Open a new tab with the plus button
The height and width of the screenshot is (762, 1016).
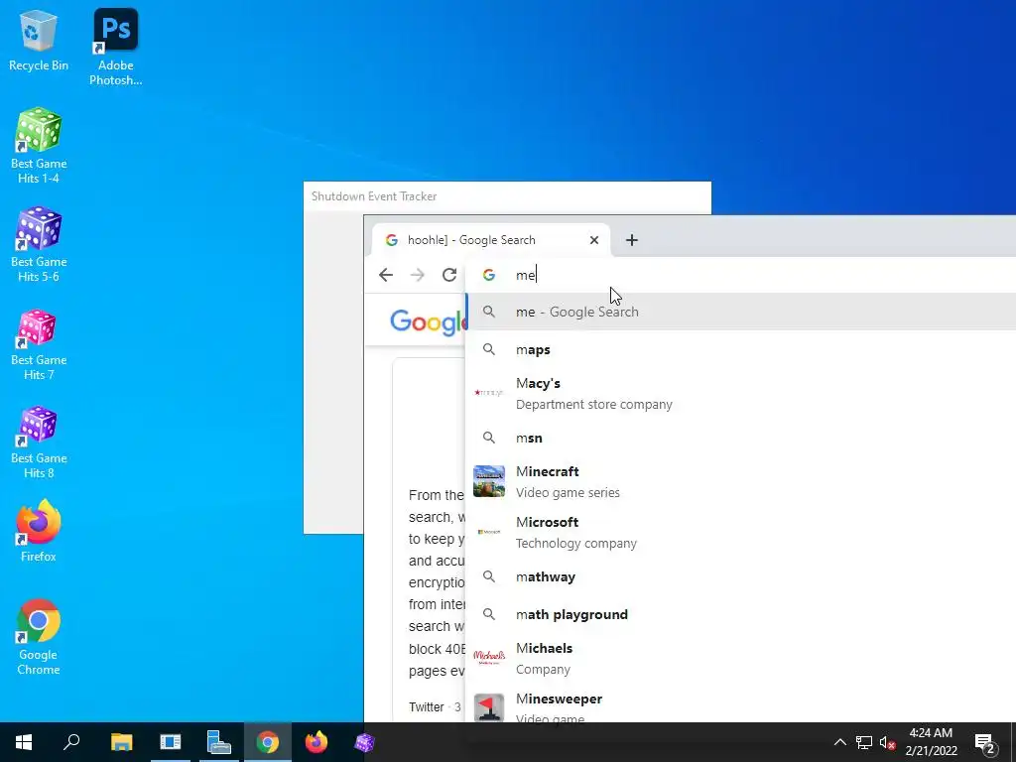pos(632,240)
